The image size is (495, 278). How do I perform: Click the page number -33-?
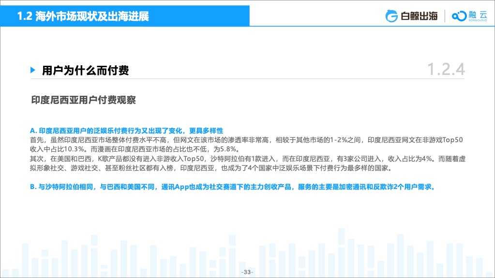247,272
